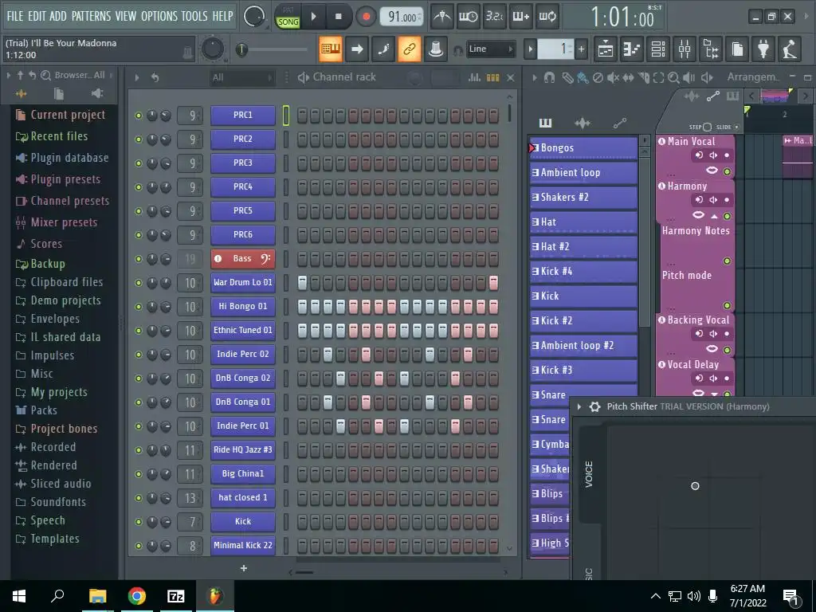Click the tempo tapper icon

coord(790,49)
